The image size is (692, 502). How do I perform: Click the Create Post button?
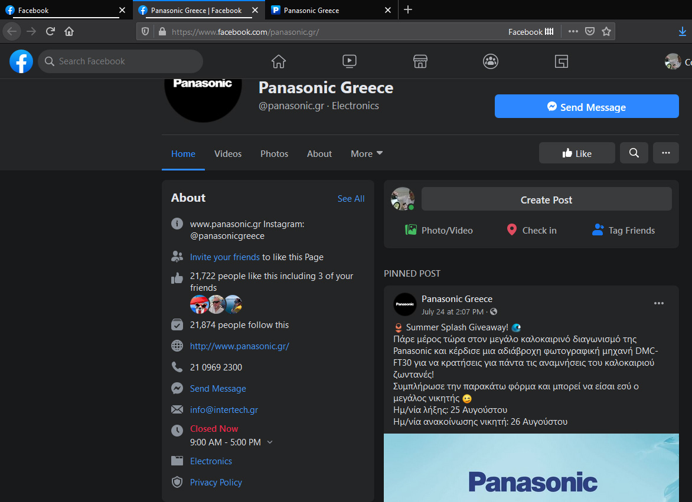tap(546, 199)
